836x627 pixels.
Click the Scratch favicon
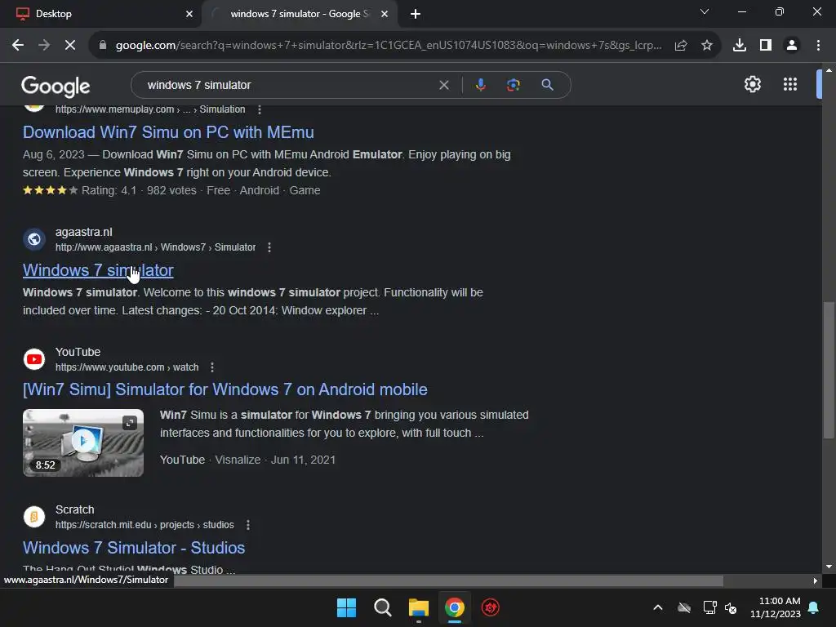34,517
